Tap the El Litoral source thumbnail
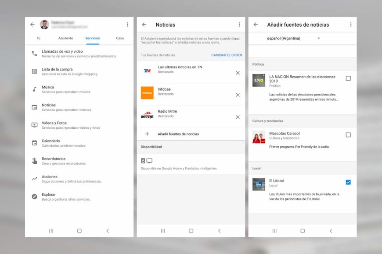This screenshot has width=382, height=254. [259, 184]
